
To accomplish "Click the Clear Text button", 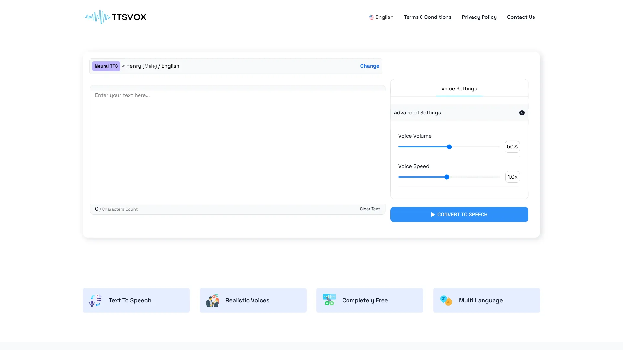I will click(370, 209).
